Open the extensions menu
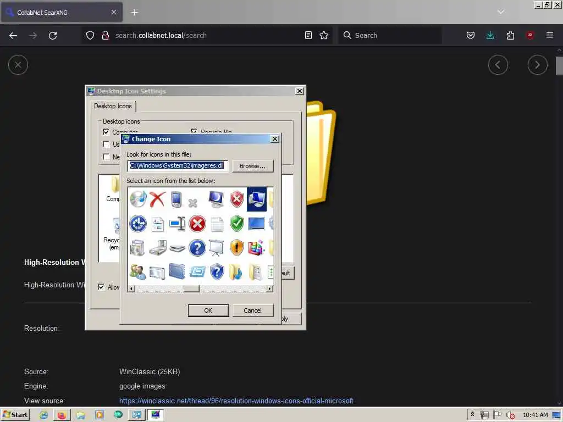Screen dimensions: 563x422 pos(510,35)
